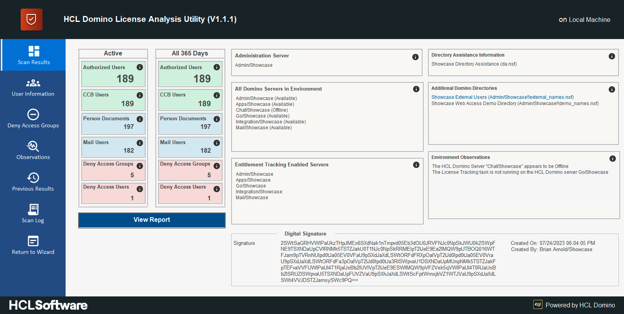Open the Deny Access Groups sidebar icon

click(x=33, y=114)
